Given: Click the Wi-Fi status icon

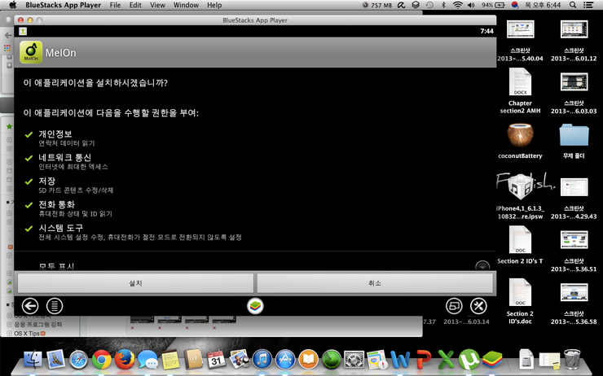Looking at the screenshot, I should click(x=458, y=5).
